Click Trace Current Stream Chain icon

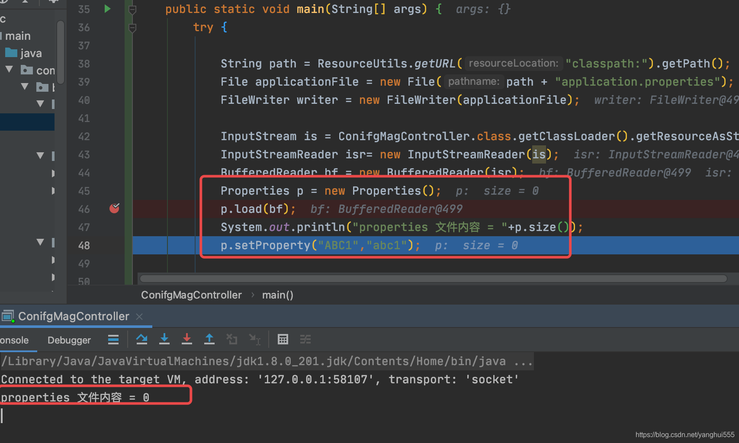305,339
